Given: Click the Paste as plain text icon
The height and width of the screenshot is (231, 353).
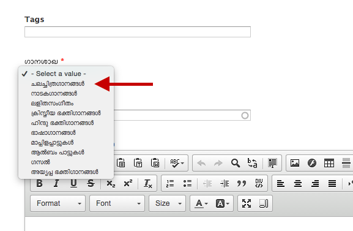Looking at the screenshot, I should pos(138,163).
